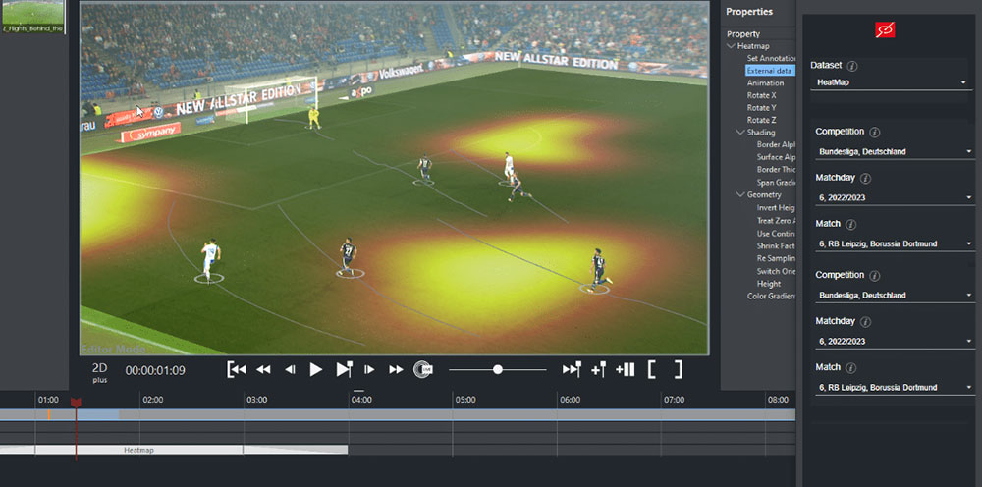
Task: Select the Border Alpha property
Action: (776, 144)
